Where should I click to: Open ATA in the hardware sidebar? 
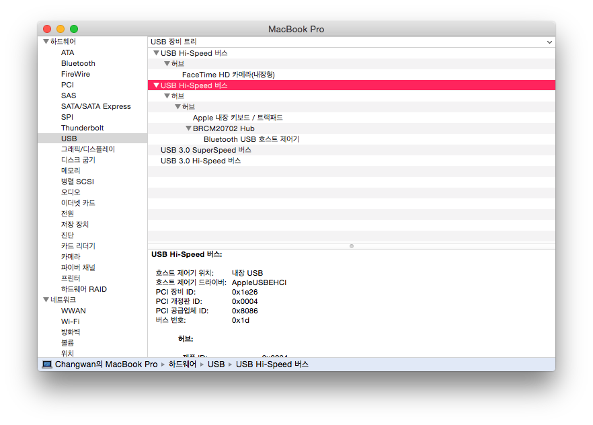(68, 52)
